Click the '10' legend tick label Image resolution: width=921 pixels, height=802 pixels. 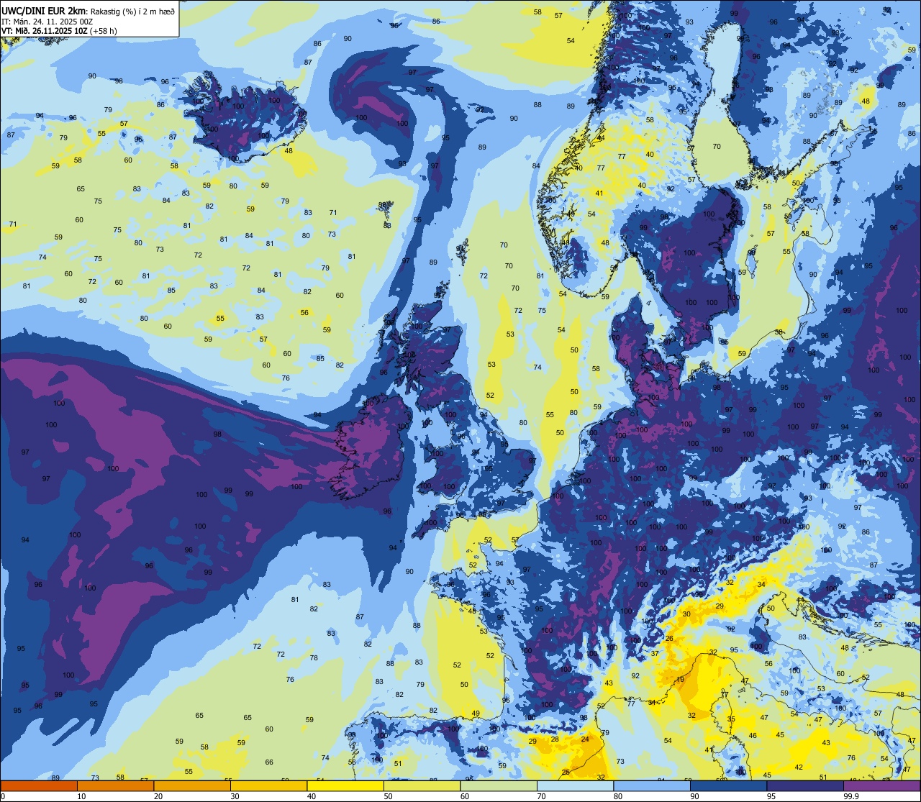(81, 796)
